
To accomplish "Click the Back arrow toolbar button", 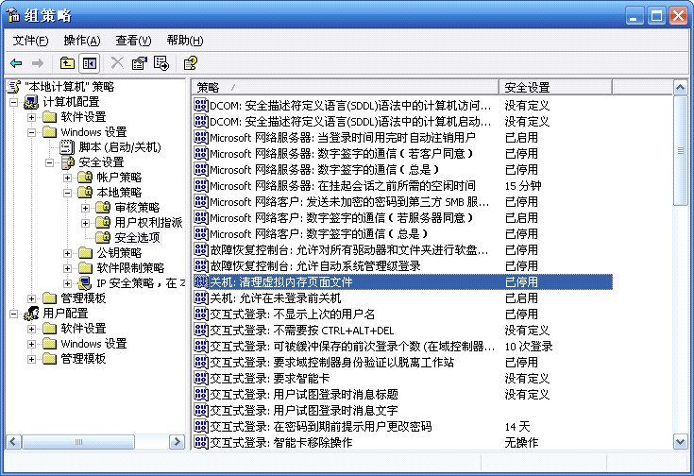I will (16, 63).
